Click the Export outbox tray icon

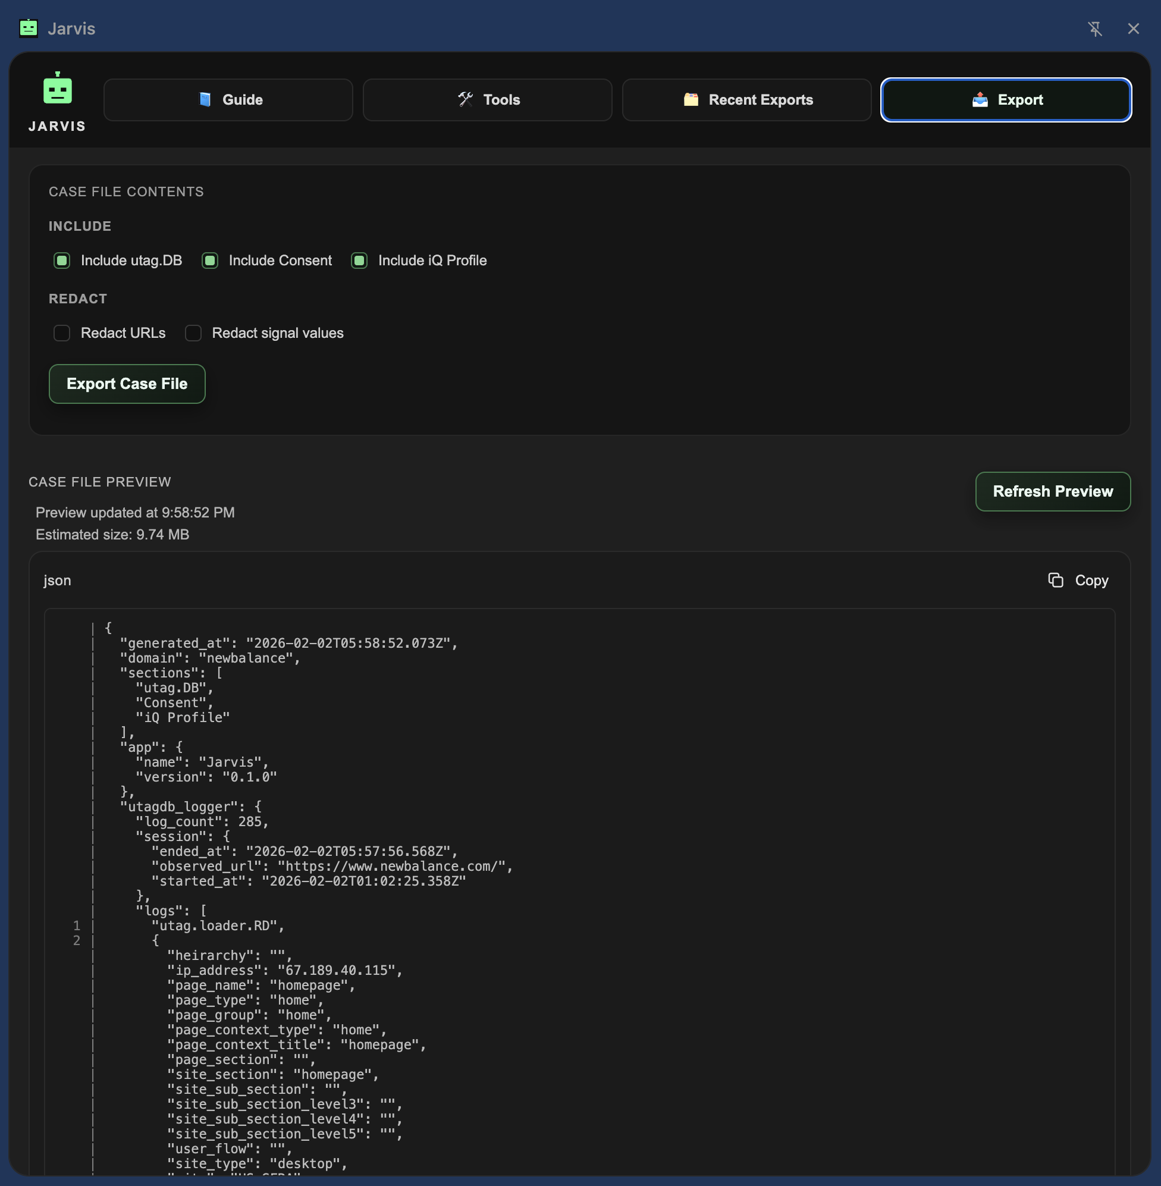(x=979, y=99)
